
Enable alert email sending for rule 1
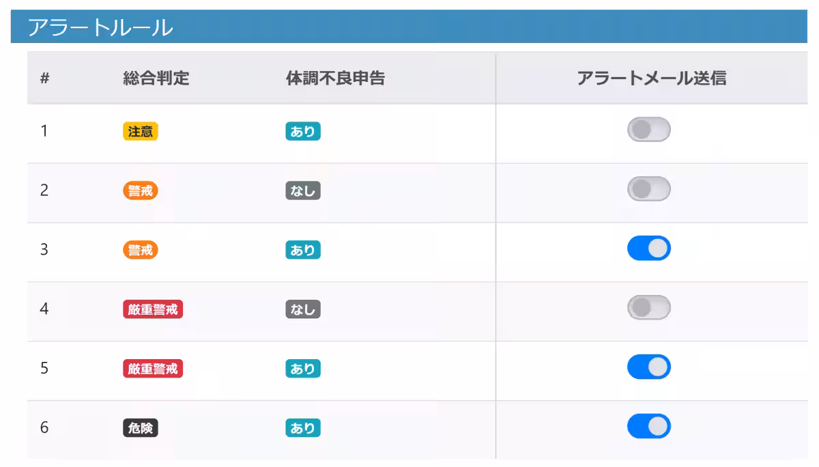tap(648, 130)
